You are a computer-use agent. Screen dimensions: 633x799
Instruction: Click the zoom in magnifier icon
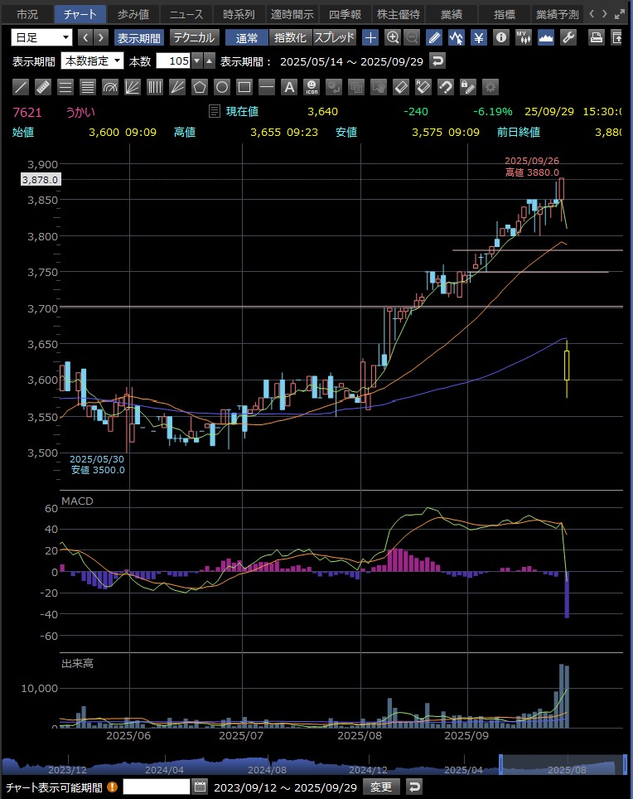pyautogui.click(x=393, y=37)
